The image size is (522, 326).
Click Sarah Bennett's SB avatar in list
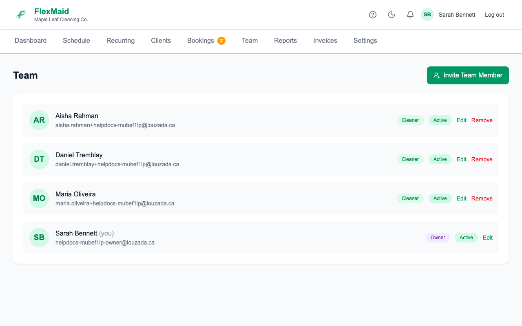[x=39, y=238]
